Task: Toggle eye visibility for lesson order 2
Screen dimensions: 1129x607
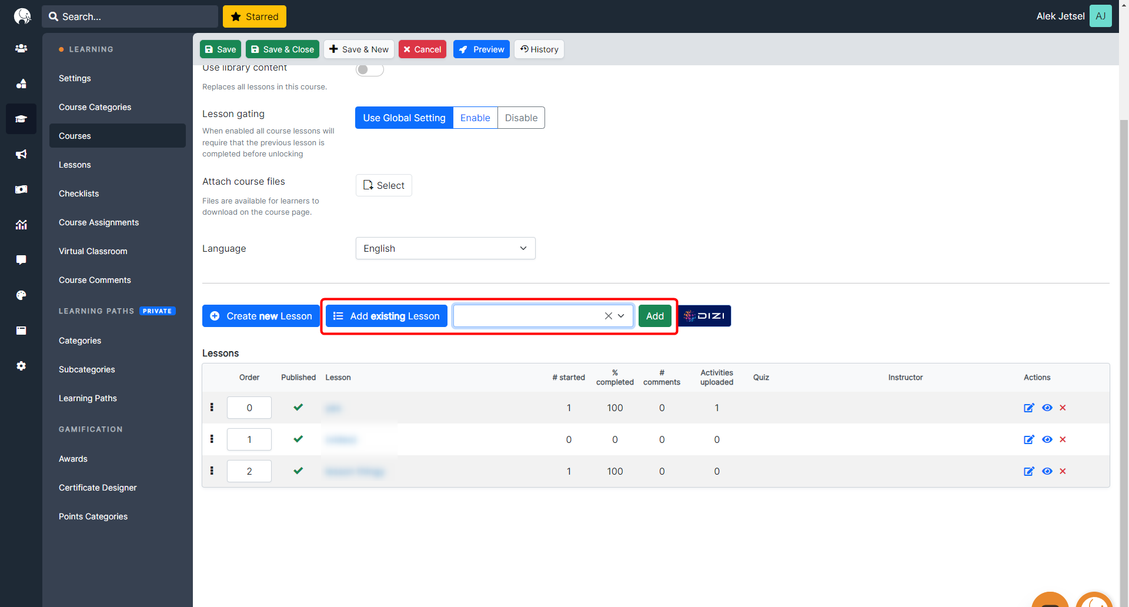Action: (x=1047, y=471)
